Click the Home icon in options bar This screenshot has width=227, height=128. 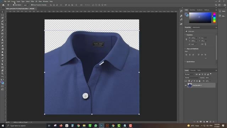[3, 5]
